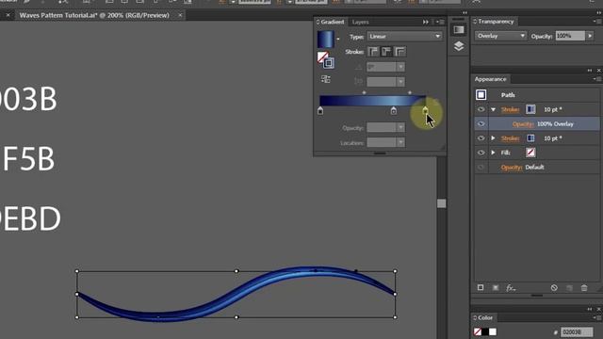Select the Transparency panel tab

point(496,22)
